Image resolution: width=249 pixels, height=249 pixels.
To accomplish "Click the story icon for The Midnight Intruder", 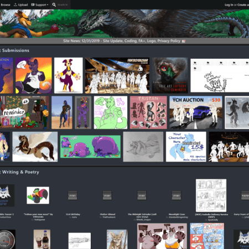I will (142, 195).
